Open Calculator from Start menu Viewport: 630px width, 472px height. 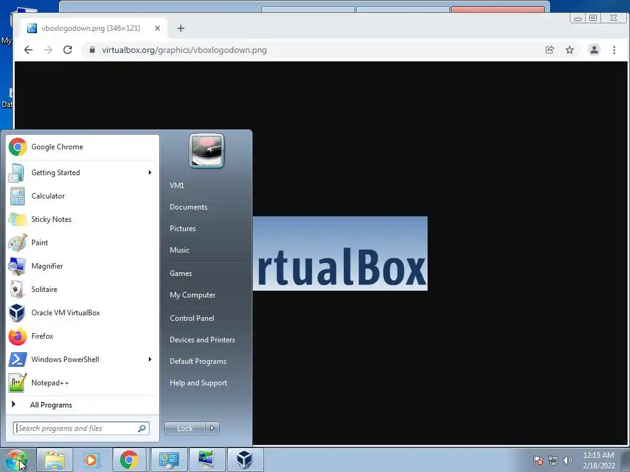pyautogui.click(x=82, y=196)
